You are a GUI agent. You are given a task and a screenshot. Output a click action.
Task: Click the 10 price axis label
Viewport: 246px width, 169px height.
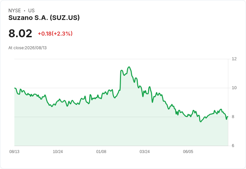click(x=234, y=88)
